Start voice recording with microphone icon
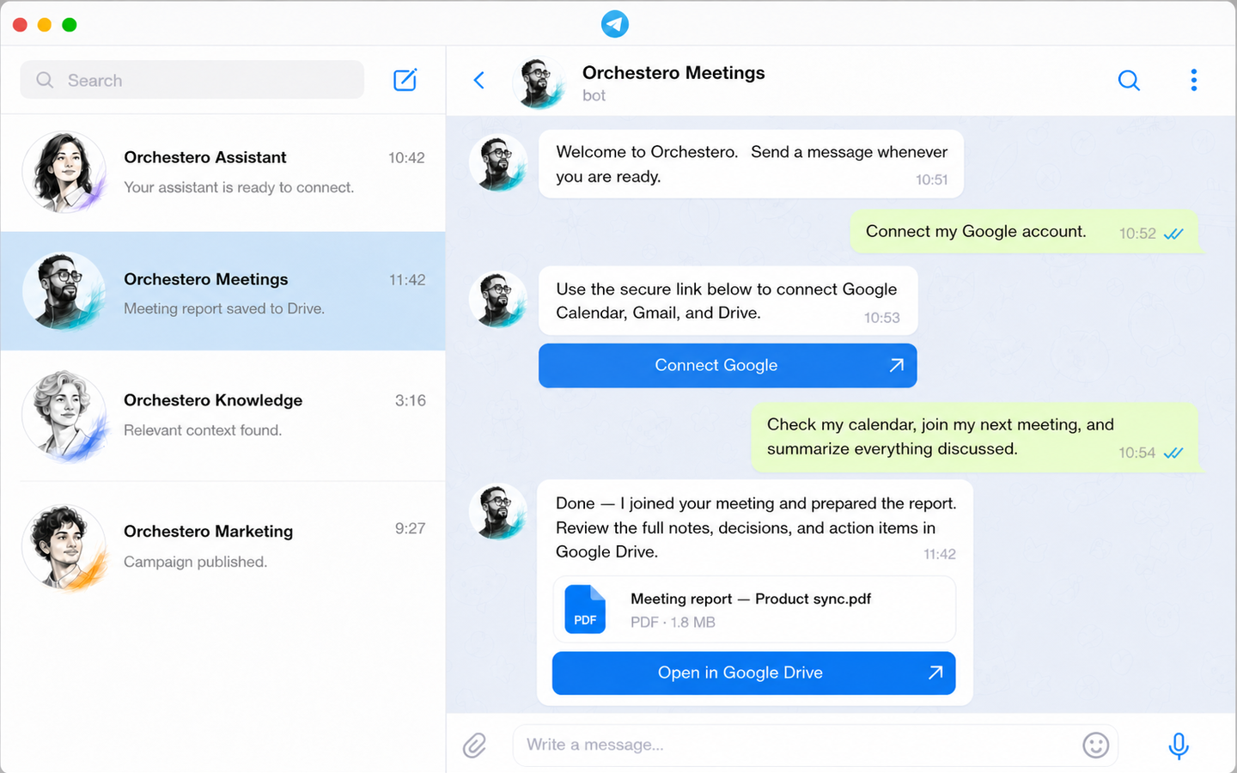This screenshot has width=1237, height=773. pos(1179,746)
